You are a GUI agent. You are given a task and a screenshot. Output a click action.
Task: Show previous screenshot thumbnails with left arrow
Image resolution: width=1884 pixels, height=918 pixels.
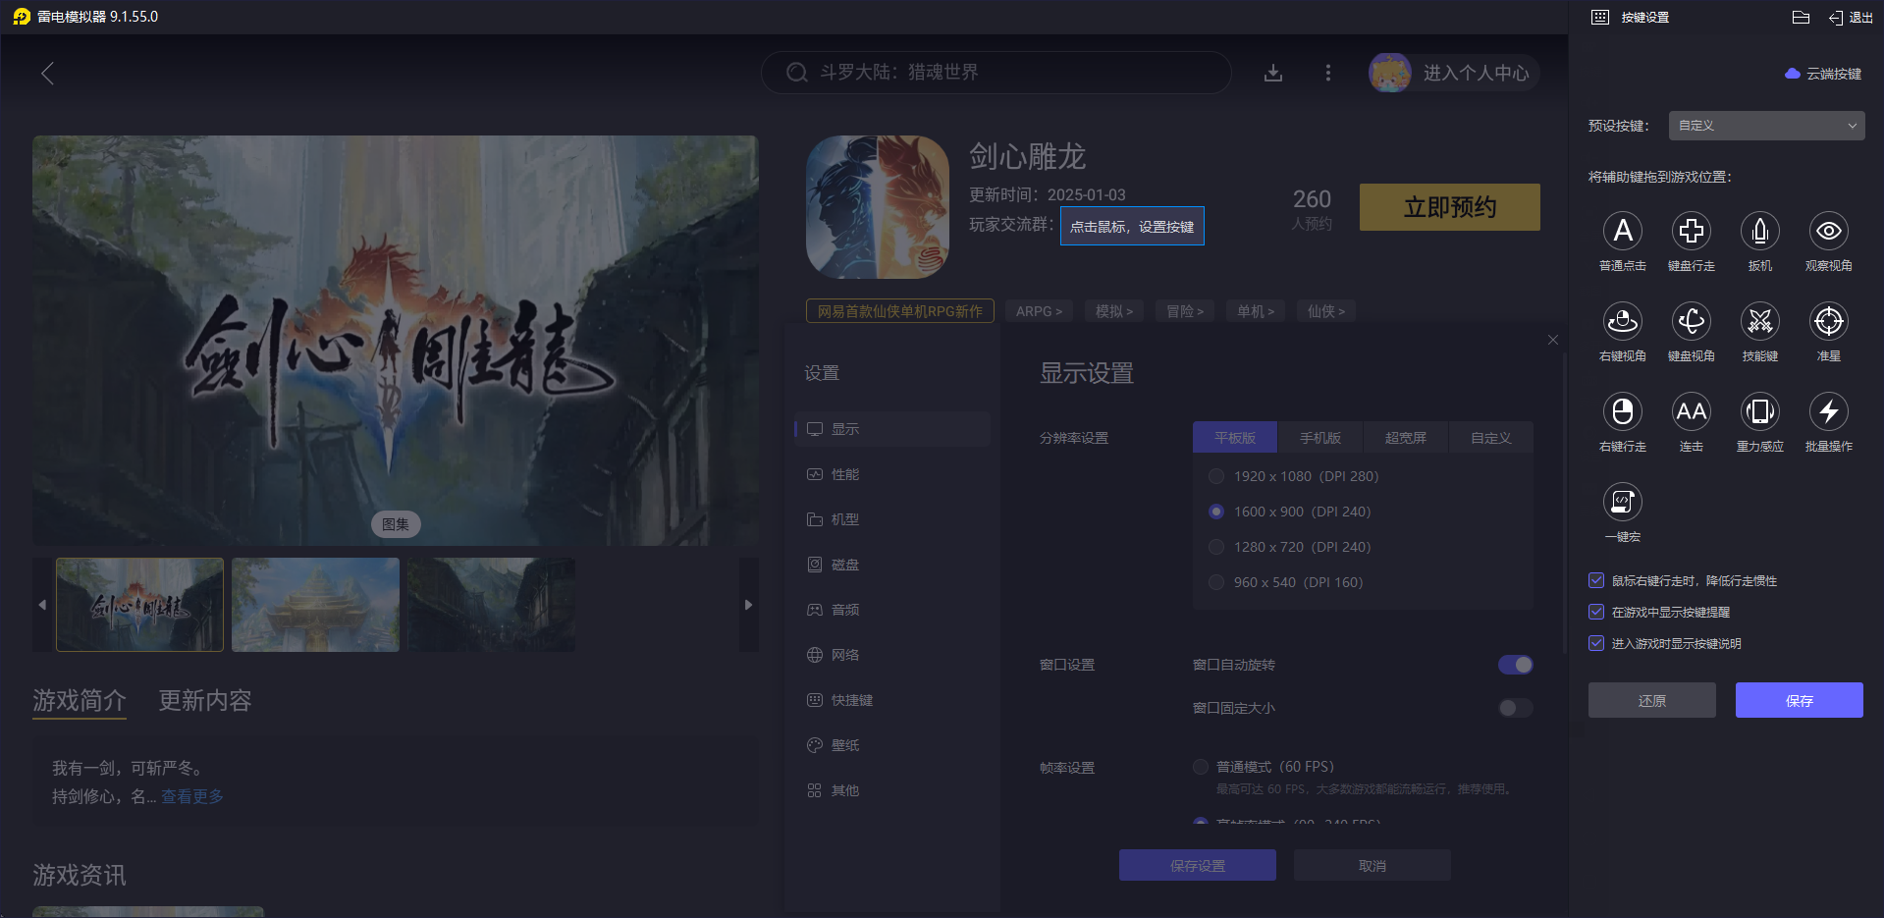pyautogui.click(x=42, y=605)
